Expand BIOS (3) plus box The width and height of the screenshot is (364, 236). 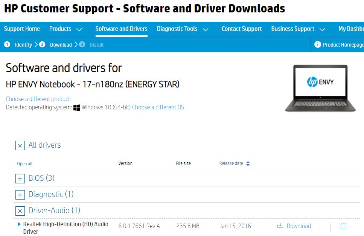pyautogui.click(x=20, y=179)
